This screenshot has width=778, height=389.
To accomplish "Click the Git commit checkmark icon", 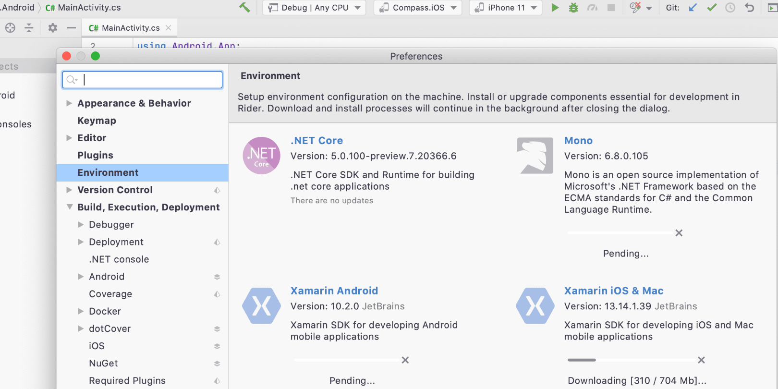I will click(x=712, y=8).
